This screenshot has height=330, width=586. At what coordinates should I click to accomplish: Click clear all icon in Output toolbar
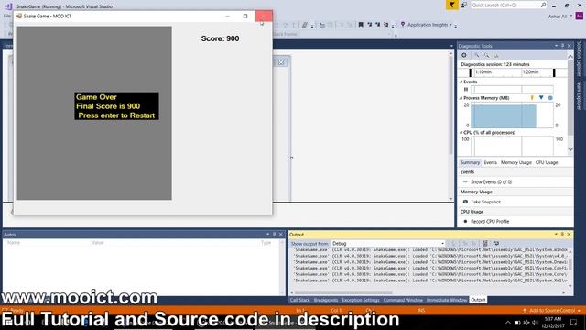[x=485, y=243]
